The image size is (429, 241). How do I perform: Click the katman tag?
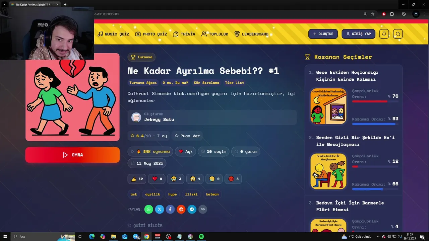click(x=212, y=194)
